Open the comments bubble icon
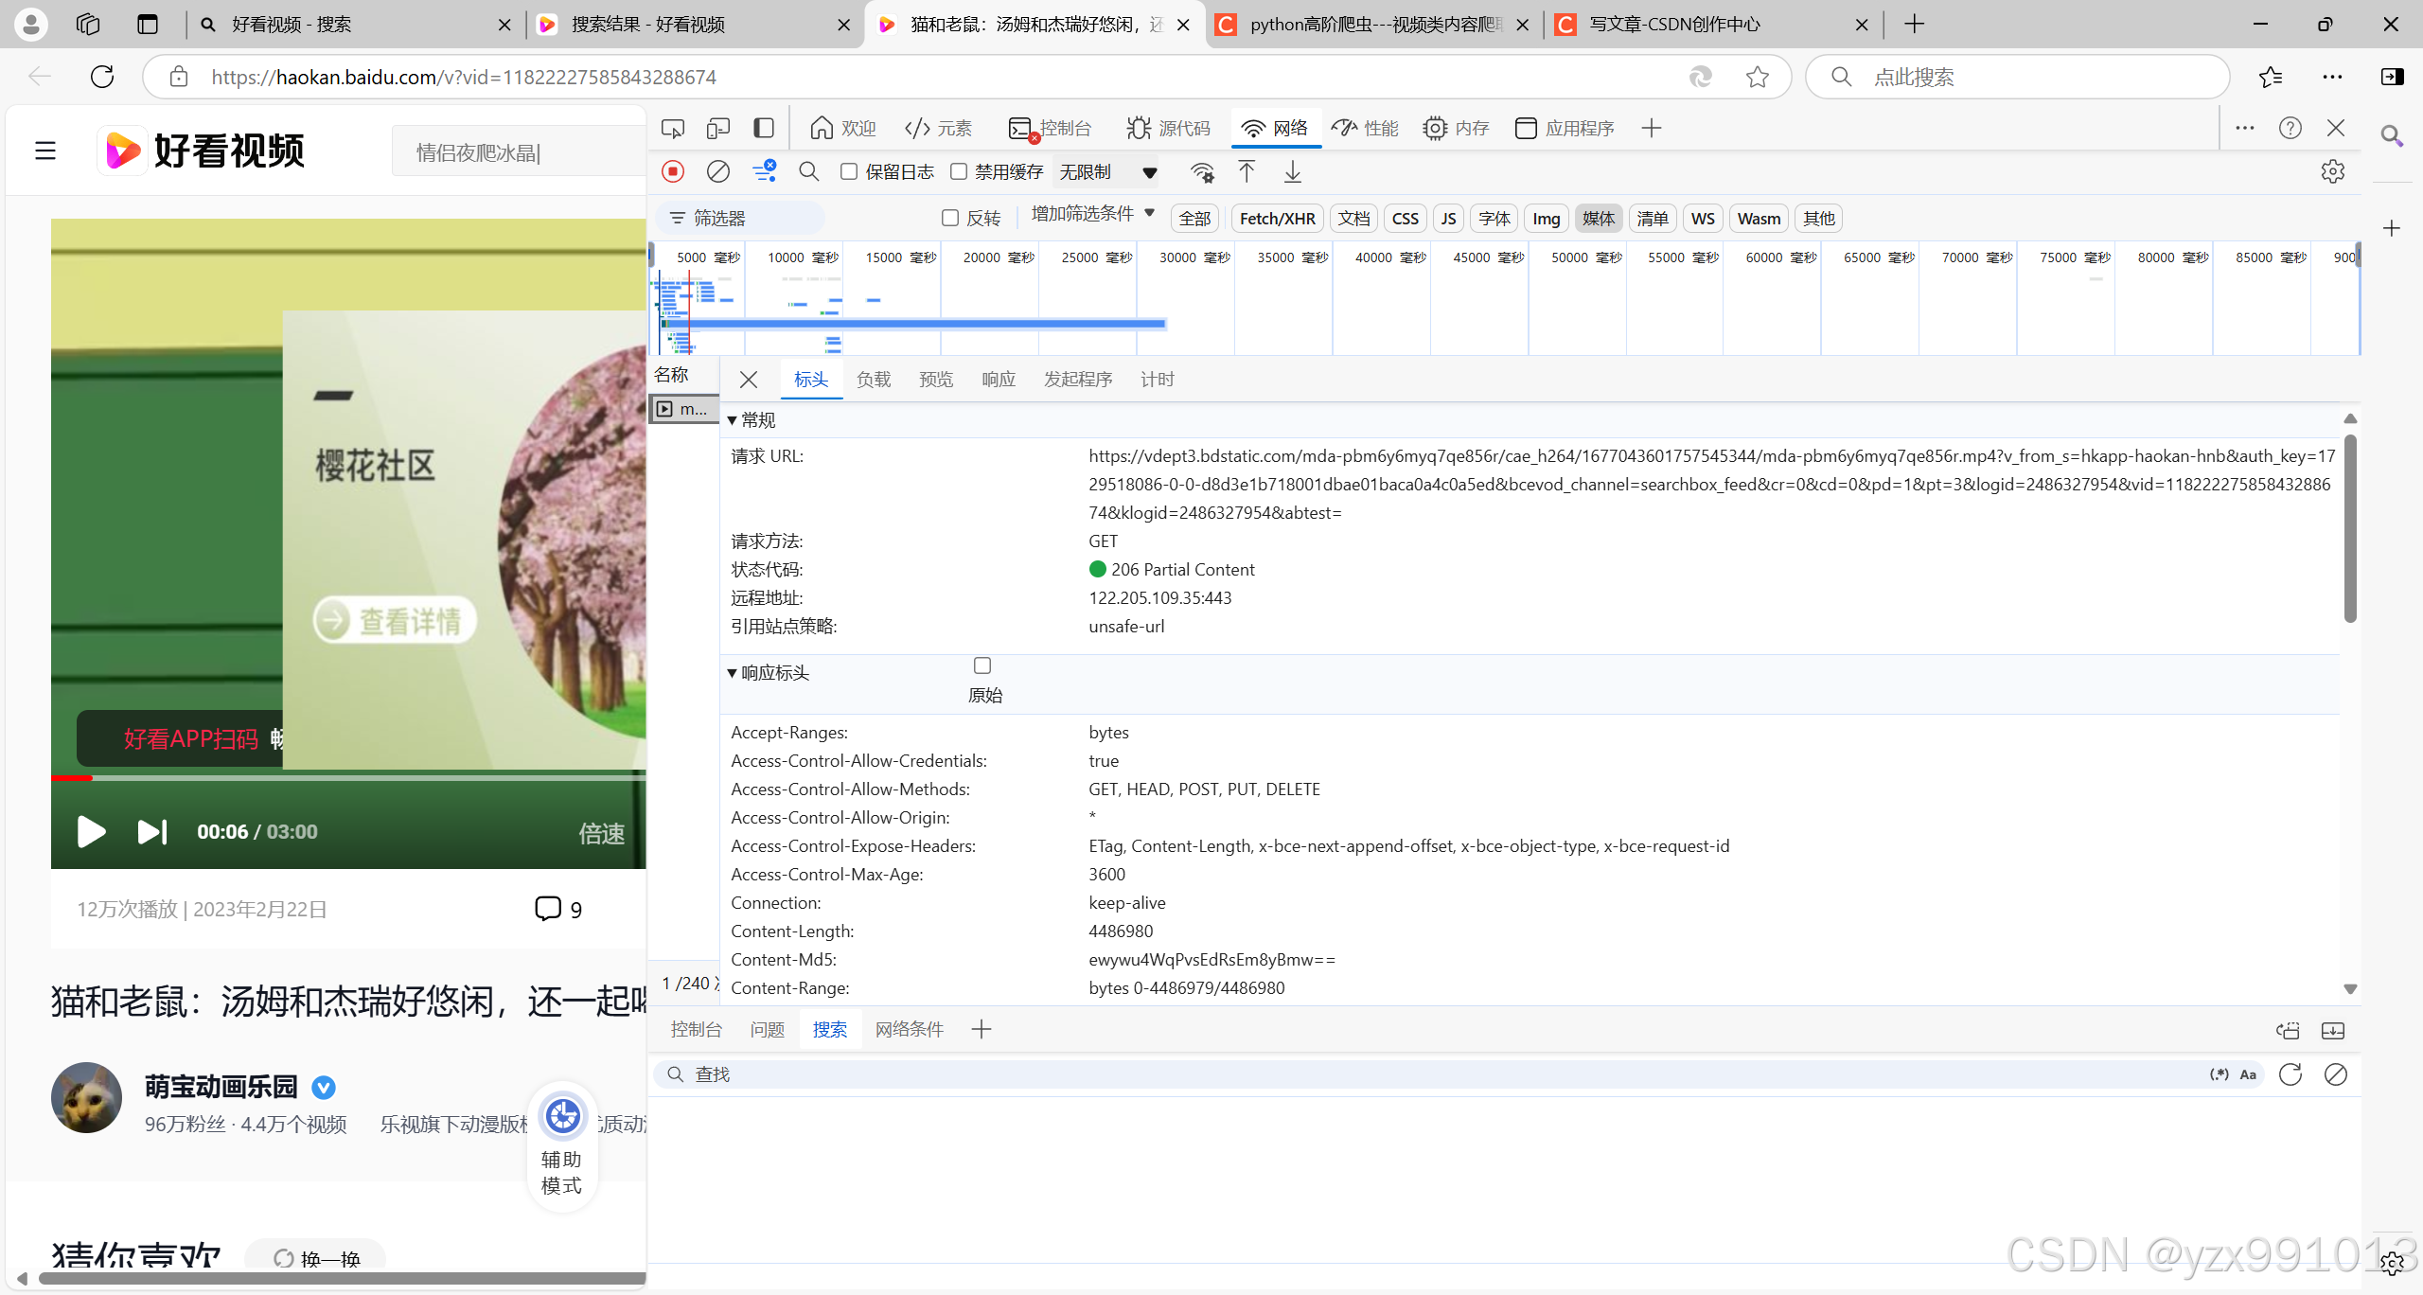This screenshot has width=2423, height=1295. [x=548, y=909]
